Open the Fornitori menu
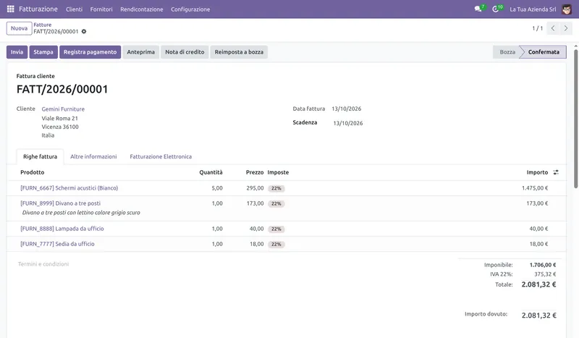Image resolution: width=579 pixels, height=338 pixels. (x=101, y=9)
